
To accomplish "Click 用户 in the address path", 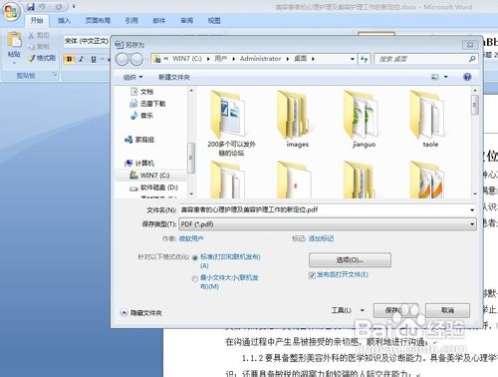I will coord(221,59).
